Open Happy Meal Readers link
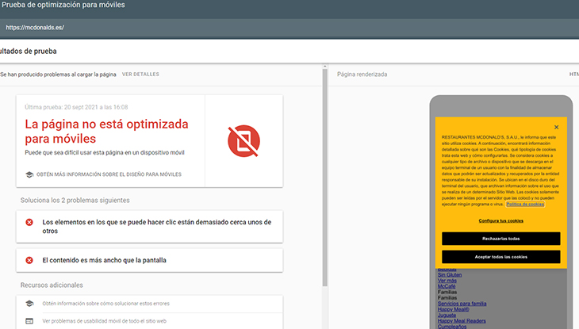Viewport: 579px width, 329px height. [462, 321]
